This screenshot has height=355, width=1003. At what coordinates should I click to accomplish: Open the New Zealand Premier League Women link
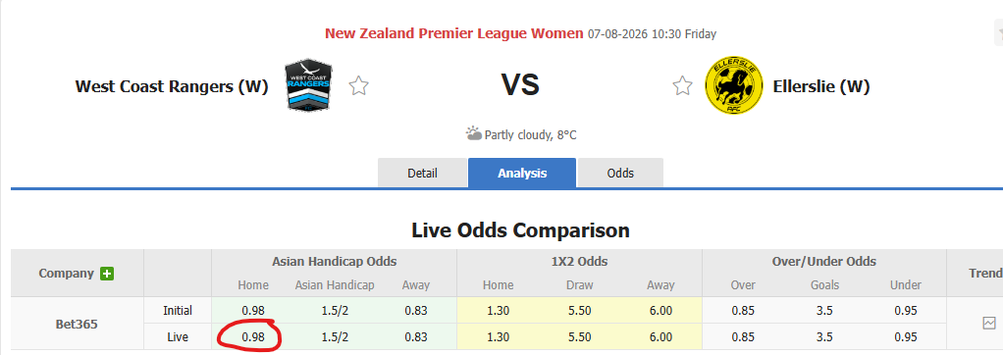(454, 33)
